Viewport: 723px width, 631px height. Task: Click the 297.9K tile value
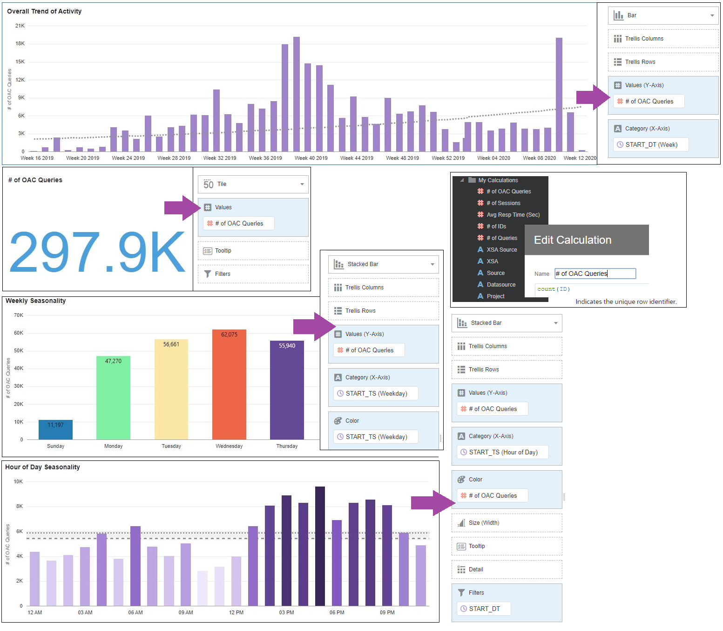point(97,252)
